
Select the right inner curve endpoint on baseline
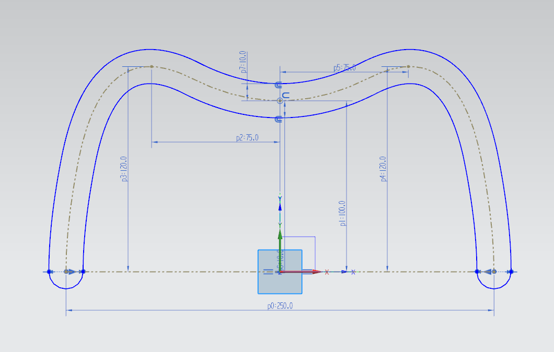pos(477,272)
